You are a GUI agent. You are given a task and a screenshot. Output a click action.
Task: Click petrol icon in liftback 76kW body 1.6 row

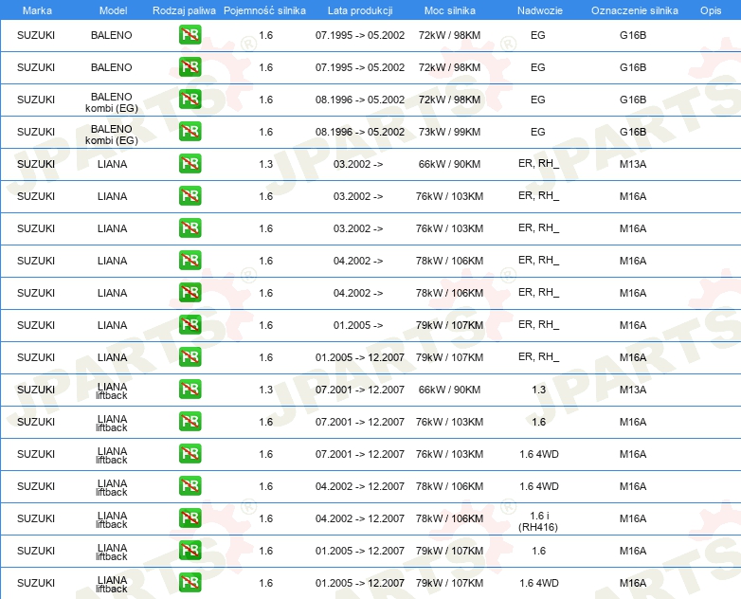(x=190, y=421)
